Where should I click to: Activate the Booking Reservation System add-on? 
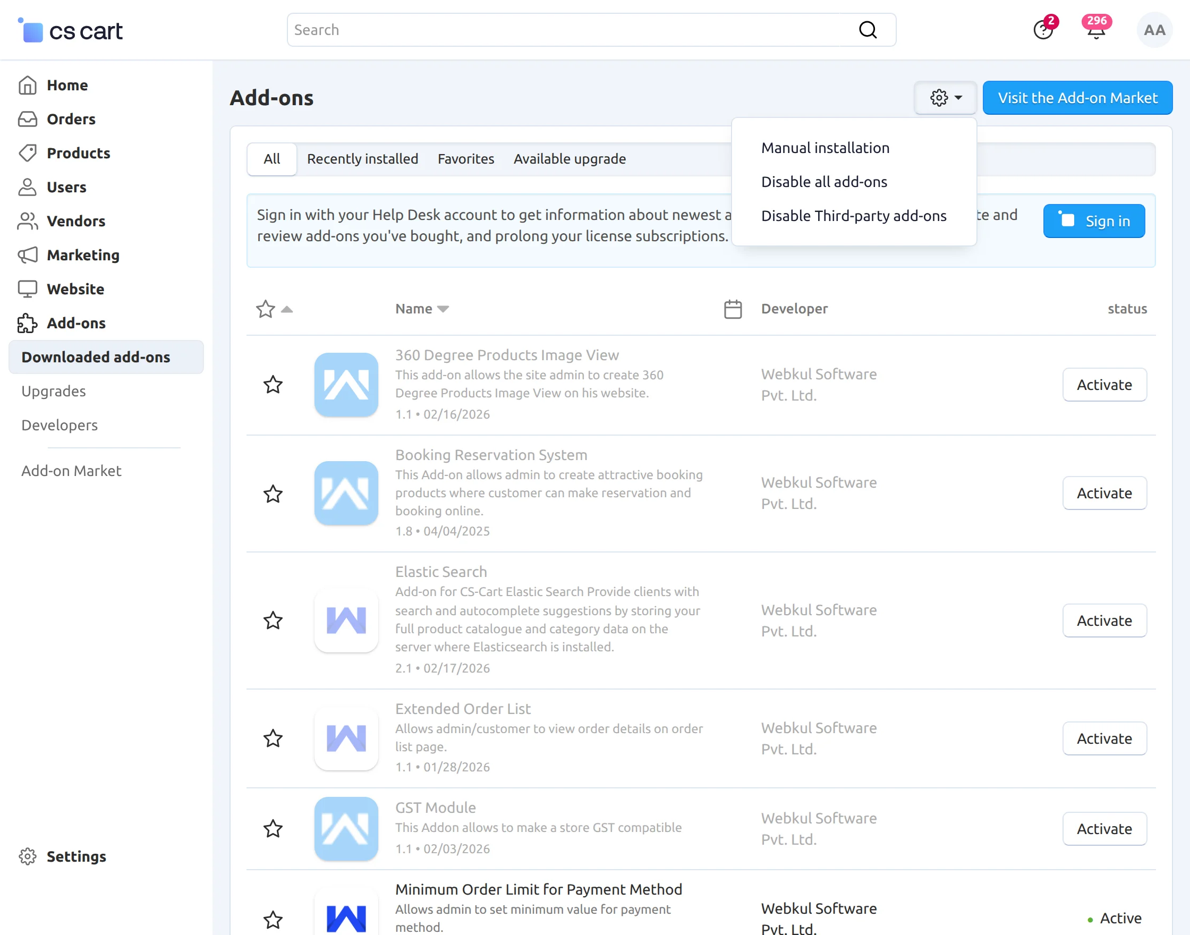click(1104, 493)
